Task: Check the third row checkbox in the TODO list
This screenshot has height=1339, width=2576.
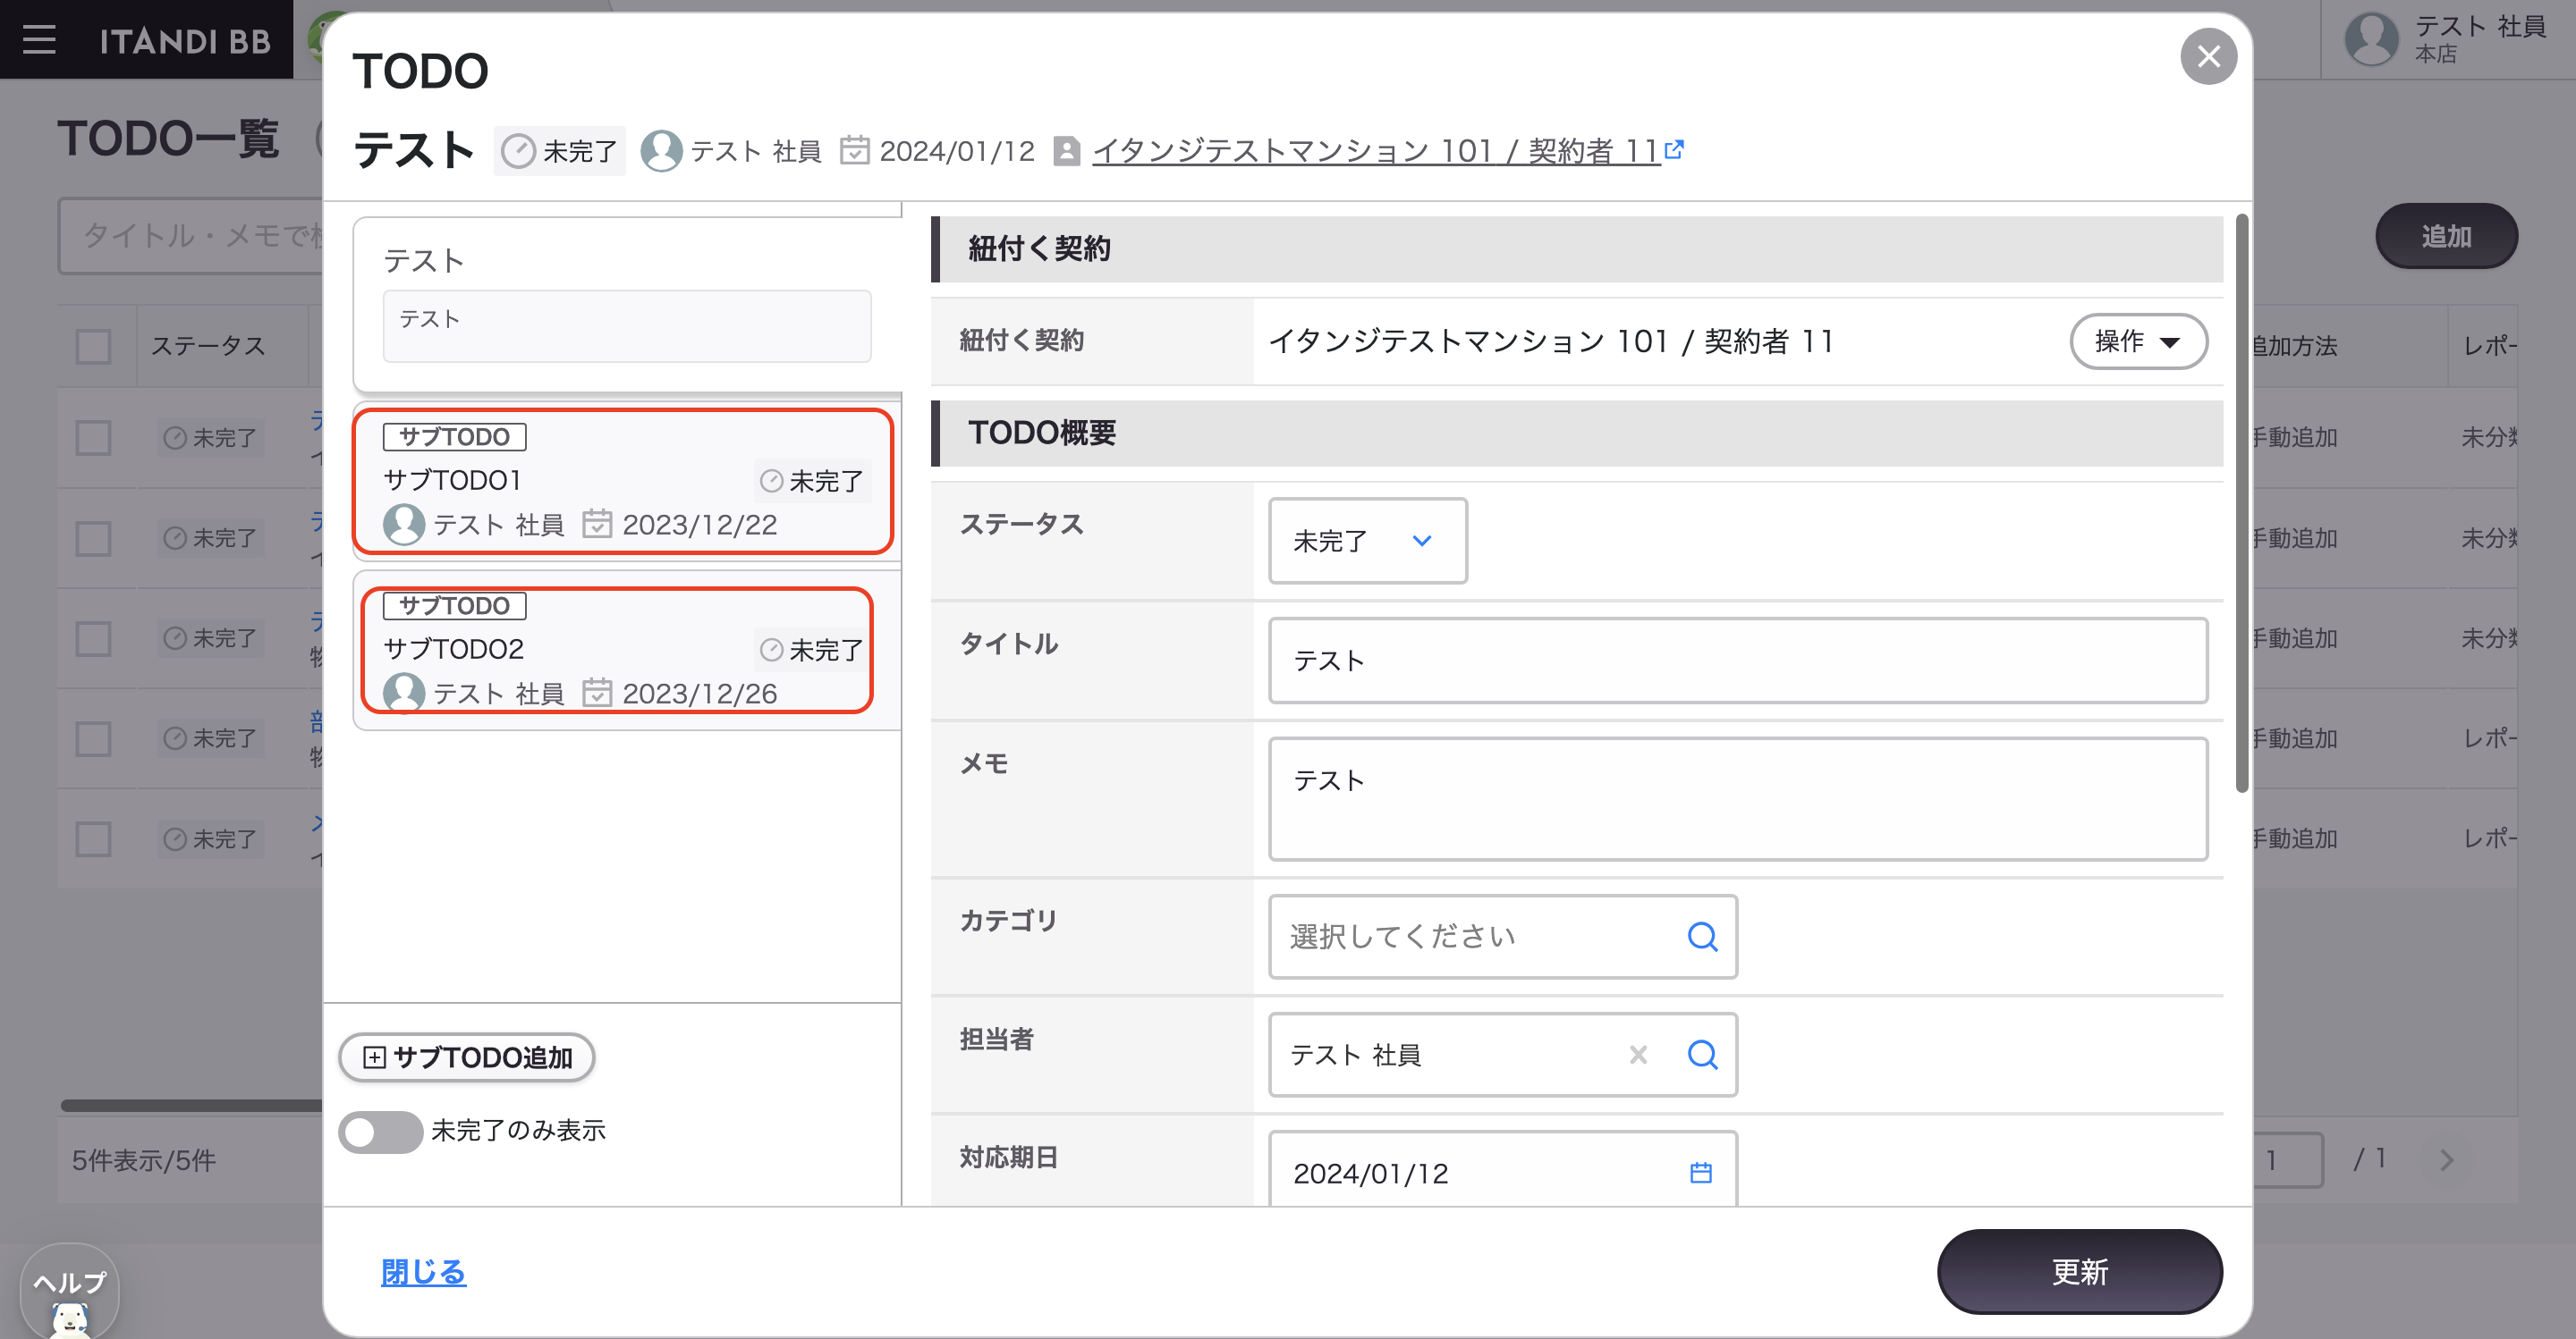Action: [x=93, y=637]
